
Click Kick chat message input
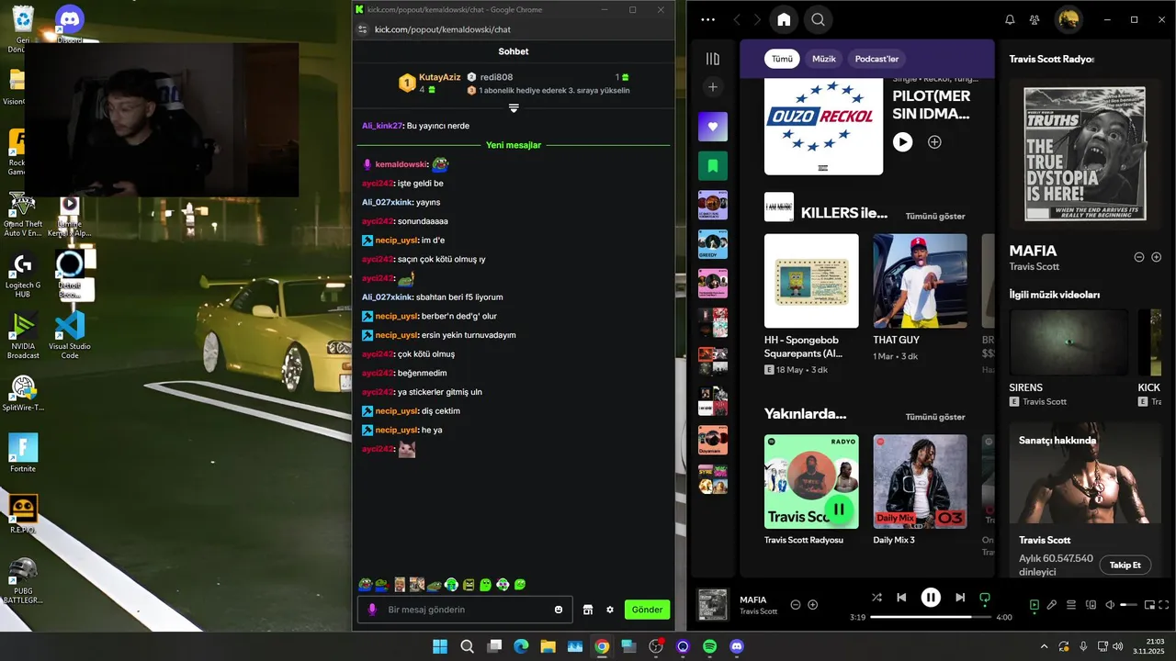[x=464, y=610]
